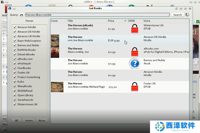Uncheck the Amazon Kindle store
Viewport: 200px width, 133px height.
[15, 27]
